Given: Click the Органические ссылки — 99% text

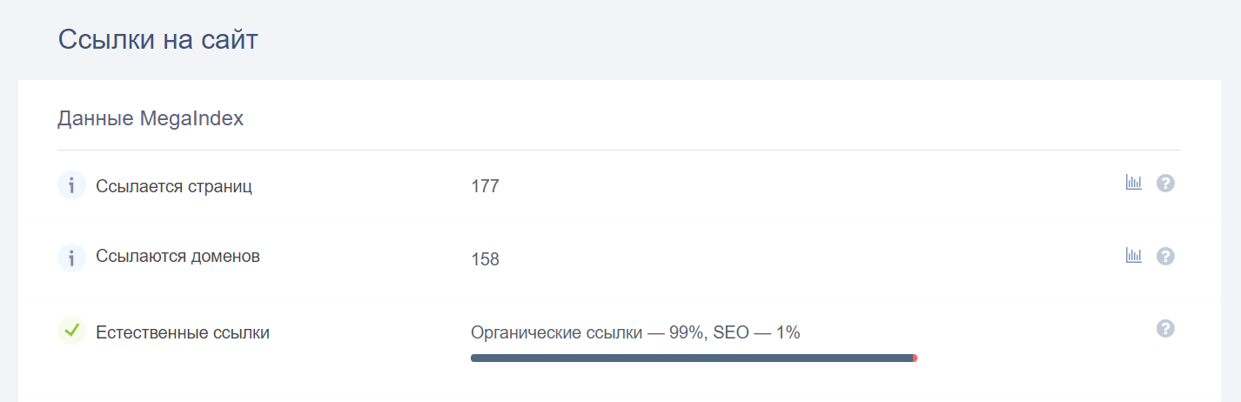Looking at the screenshot, I should (x=587, y=332).
